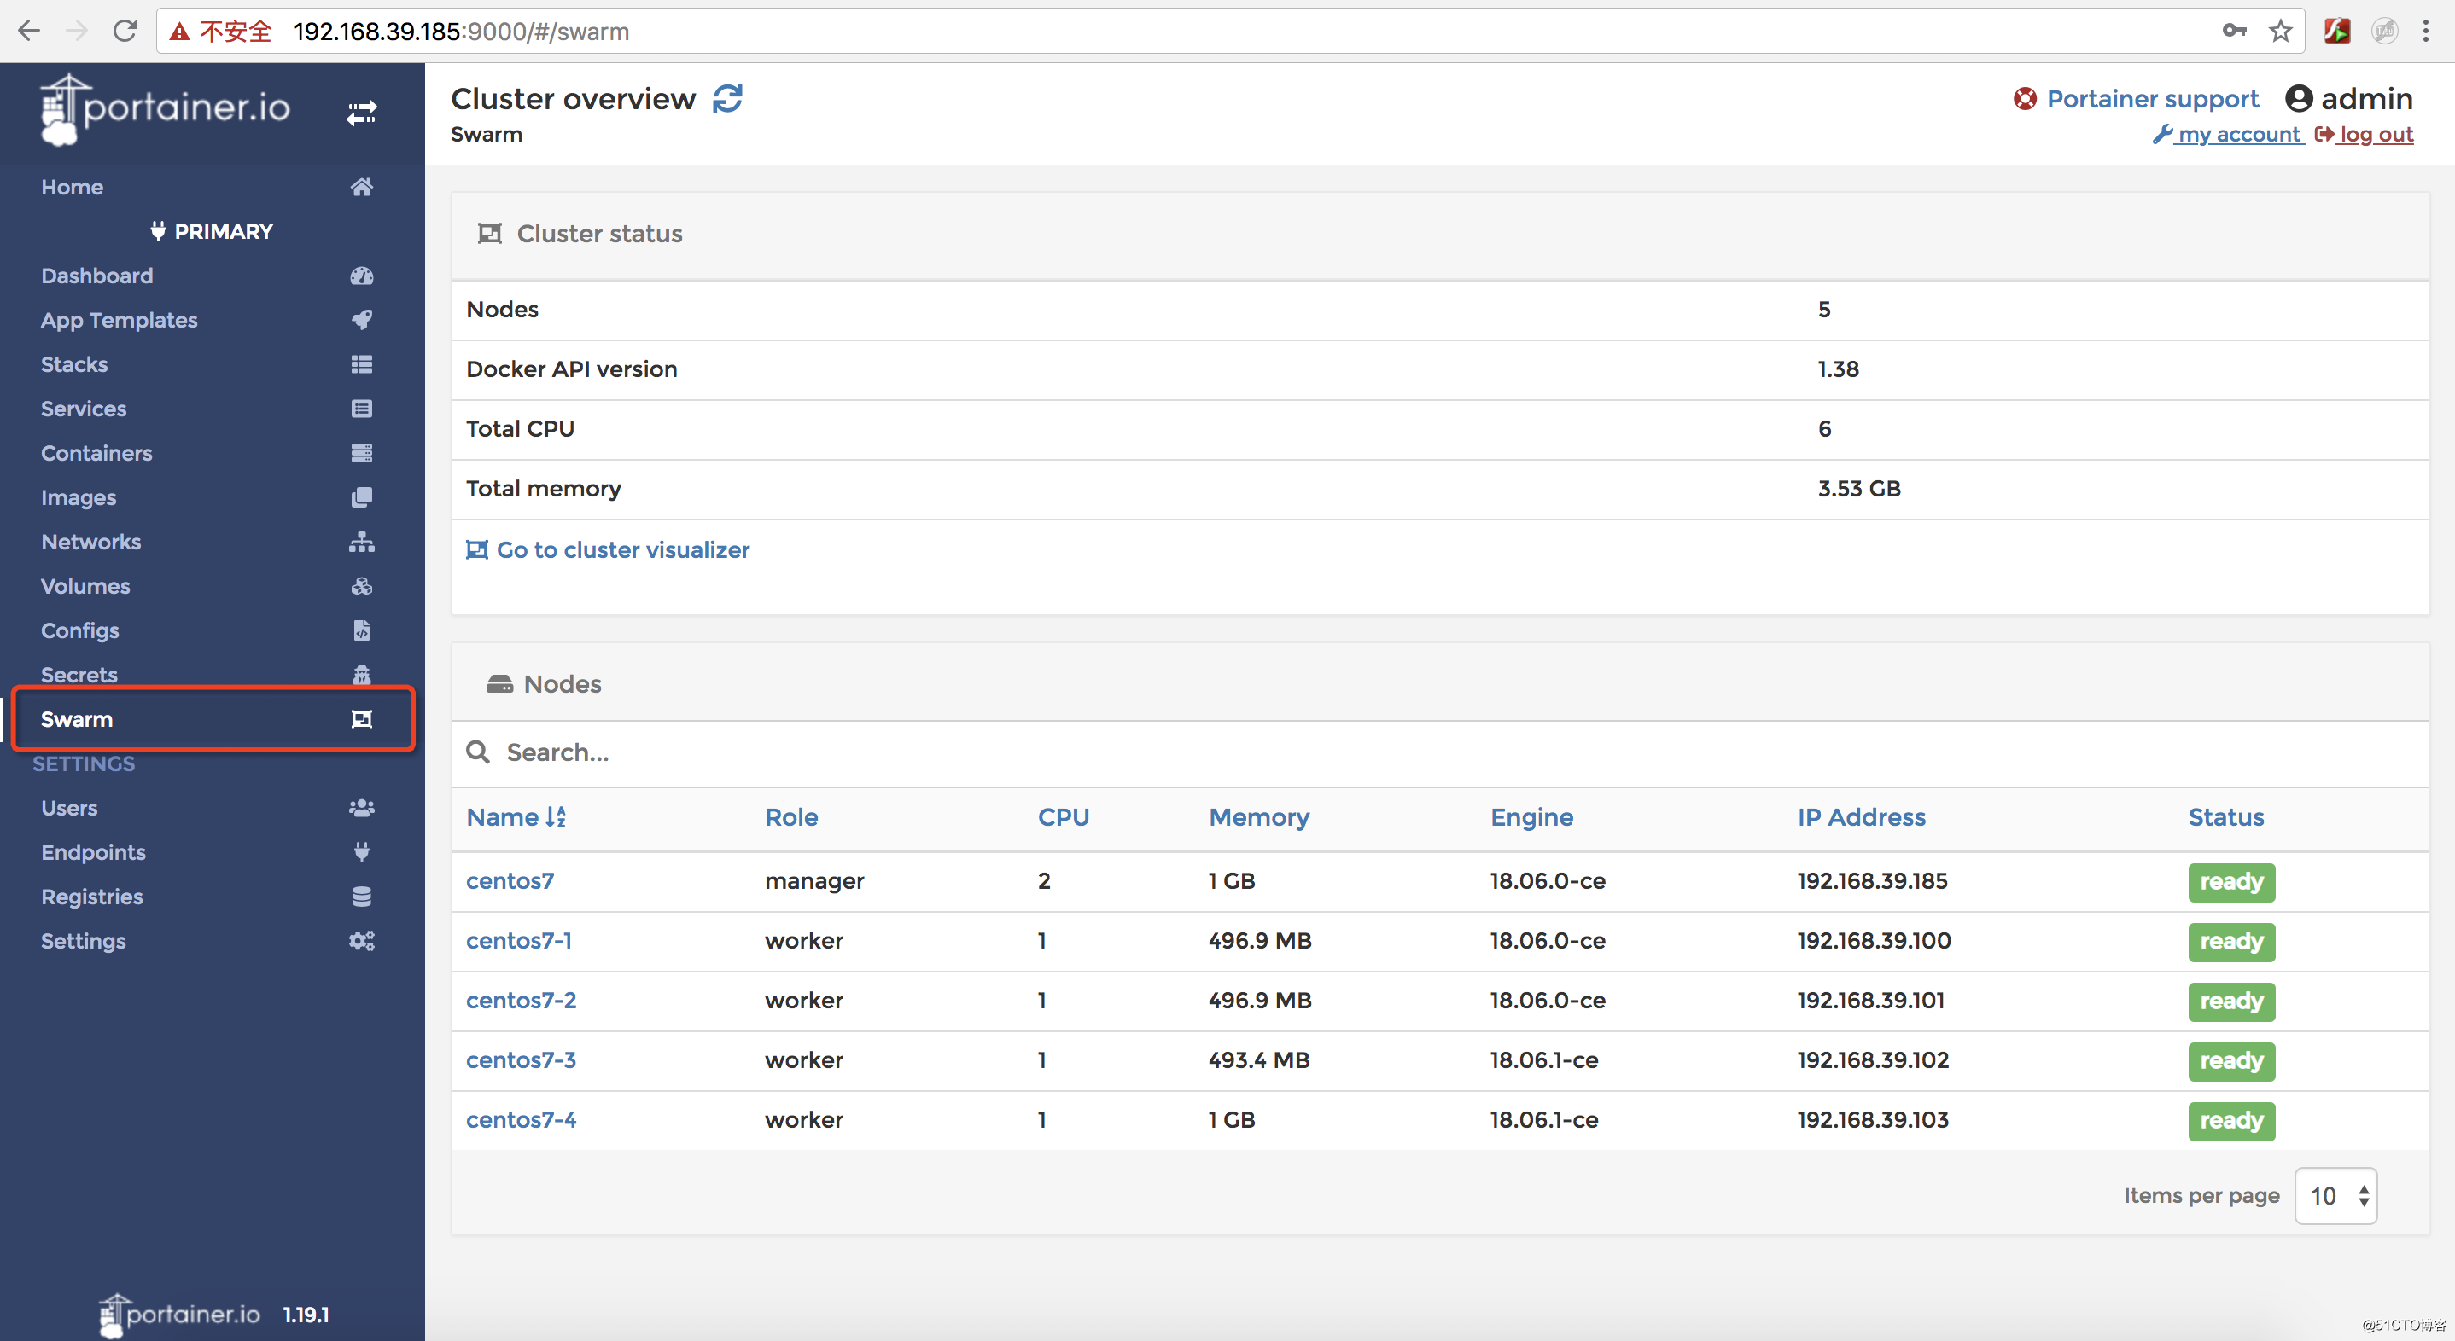Click the Swarm object-group icon in sidebar
2455x1341 pixels.
pyautogui.click(x=361, y=719)
